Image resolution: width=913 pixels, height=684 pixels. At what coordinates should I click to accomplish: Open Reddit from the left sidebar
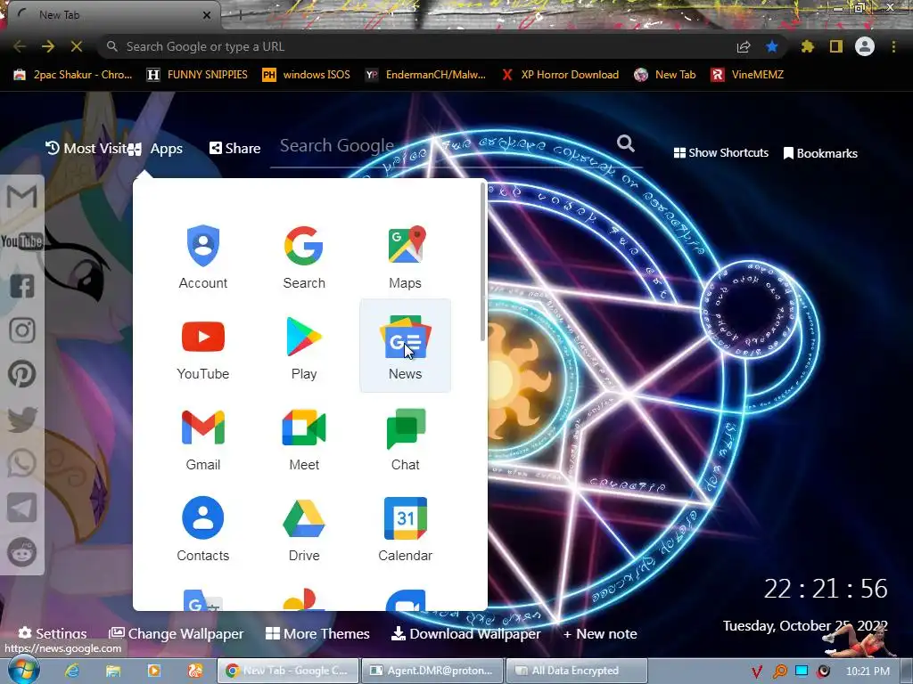pyautogui.click(x=22, y=551)
